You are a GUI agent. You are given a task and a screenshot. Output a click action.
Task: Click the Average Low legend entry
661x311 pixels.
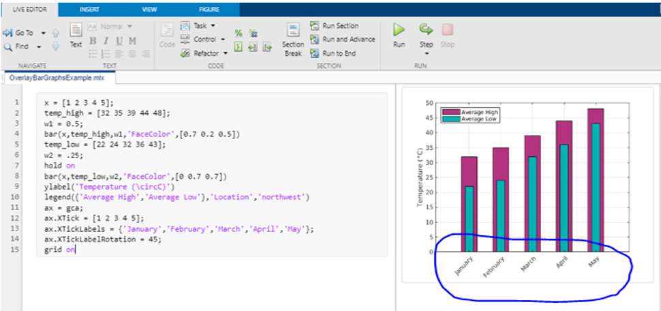(470, 119)
